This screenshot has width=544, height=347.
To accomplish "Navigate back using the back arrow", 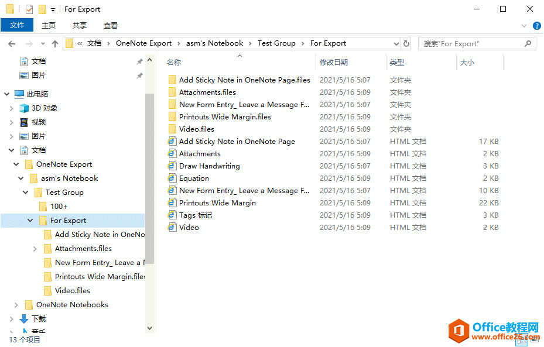I will tap(12, 43).
